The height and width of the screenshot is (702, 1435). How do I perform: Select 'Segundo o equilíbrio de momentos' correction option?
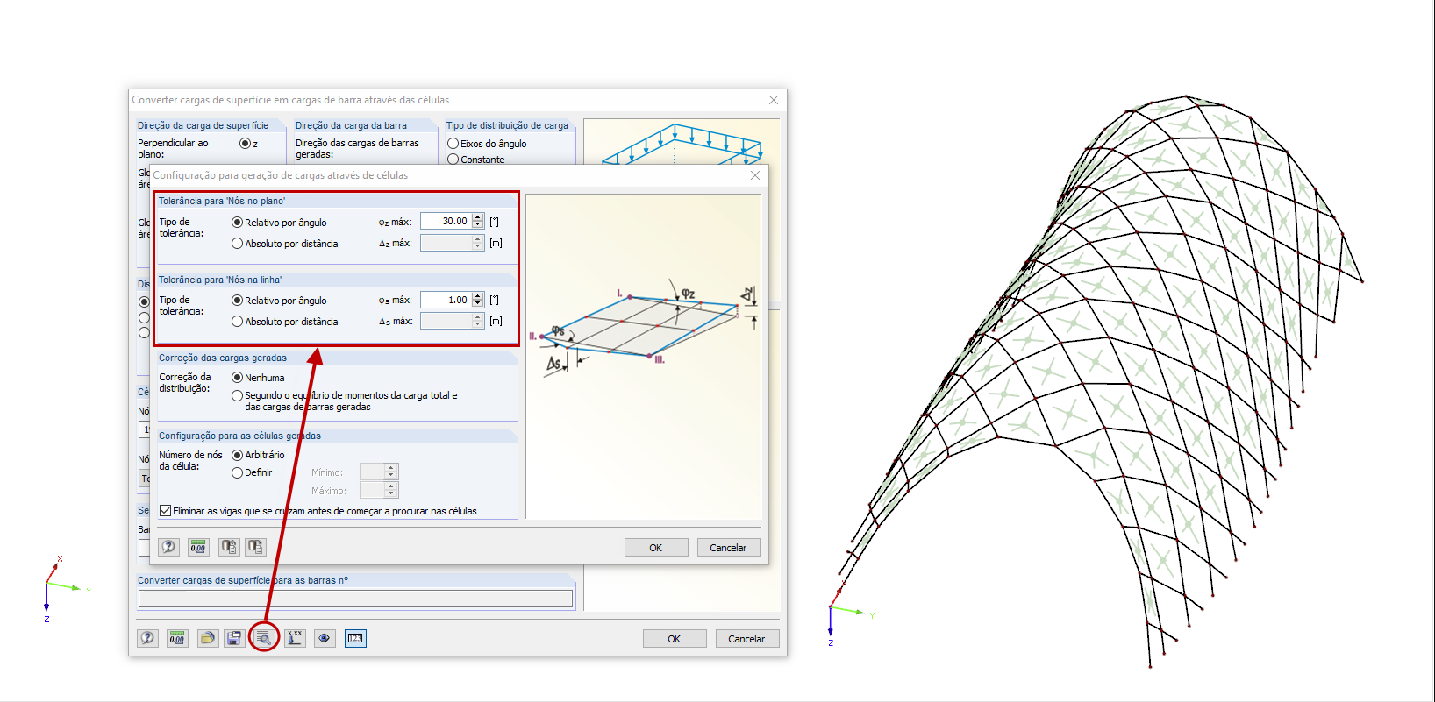pos(237,396)
